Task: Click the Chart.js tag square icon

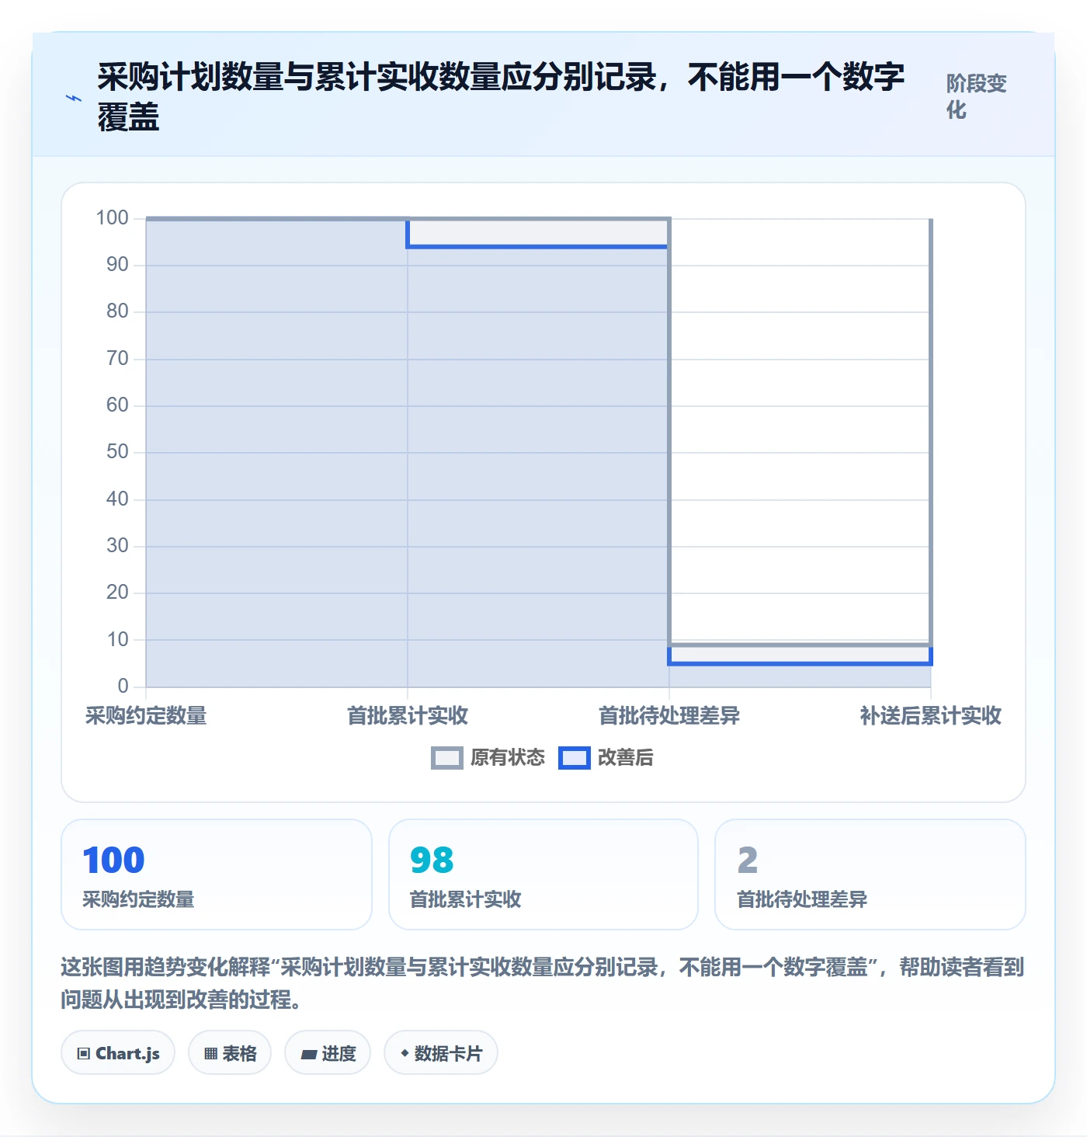Action: point(84,1054)
